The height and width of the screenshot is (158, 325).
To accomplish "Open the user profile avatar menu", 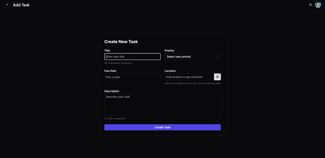I will pos(318,5).
